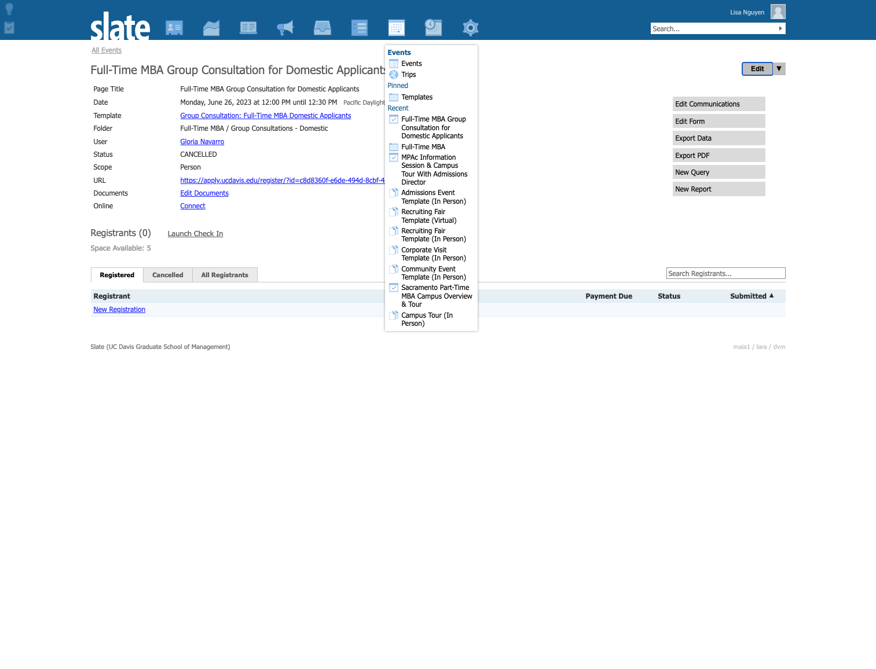
Task: Open the Events calendar icon in navbar
Action: point(397,28)
